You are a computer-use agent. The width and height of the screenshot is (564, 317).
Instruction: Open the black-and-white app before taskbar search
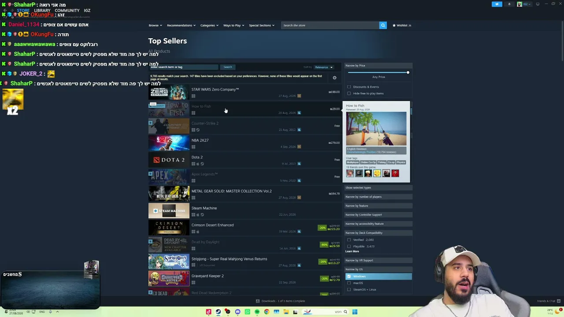tap(295, 312)
